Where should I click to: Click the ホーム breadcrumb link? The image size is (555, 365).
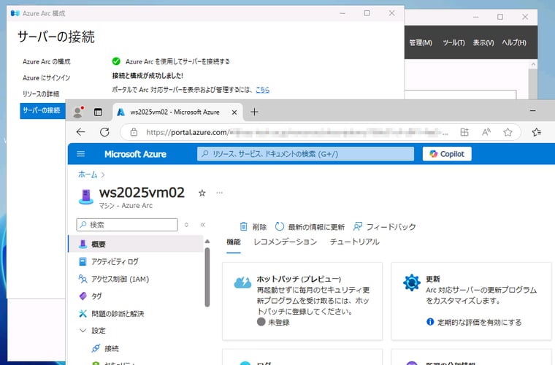pyautogui.click(x=88, y=174)
